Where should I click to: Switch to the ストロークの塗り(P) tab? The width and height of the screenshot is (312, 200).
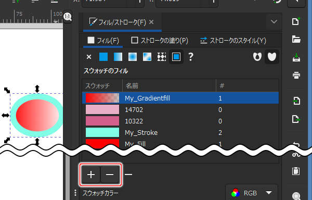click(x=160, y=41)
